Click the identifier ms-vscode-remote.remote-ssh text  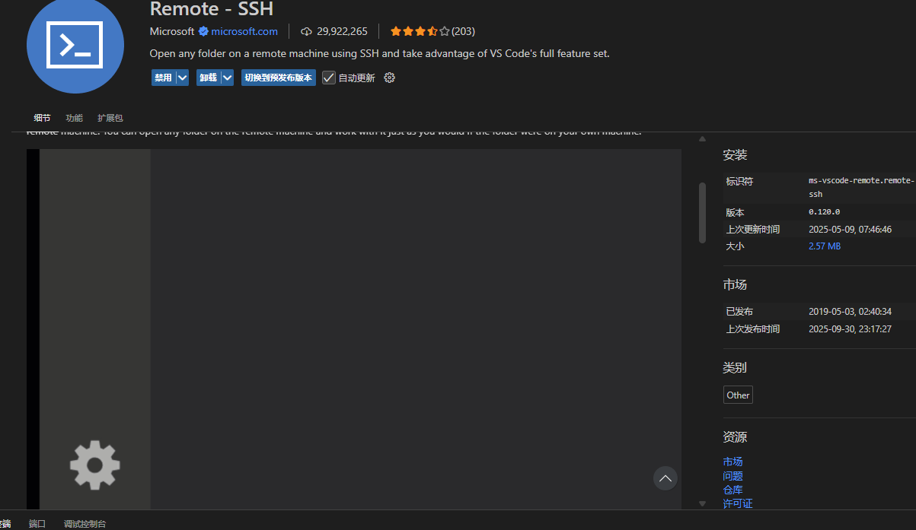pyautogui.click(x=861, y=187)
